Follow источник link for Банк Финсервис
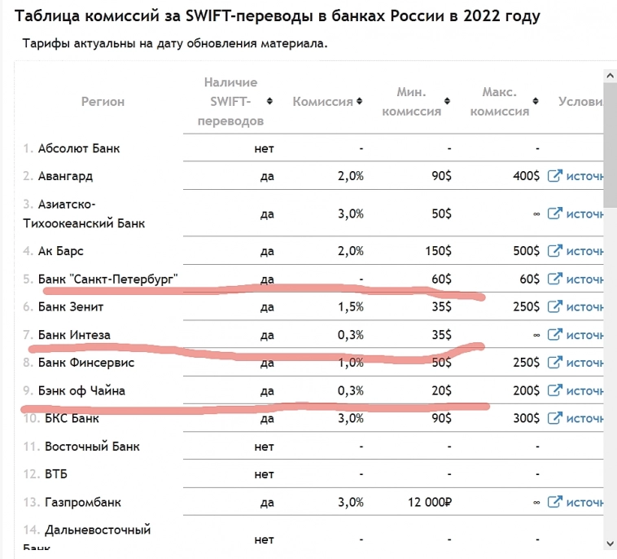 pos(584,363)
